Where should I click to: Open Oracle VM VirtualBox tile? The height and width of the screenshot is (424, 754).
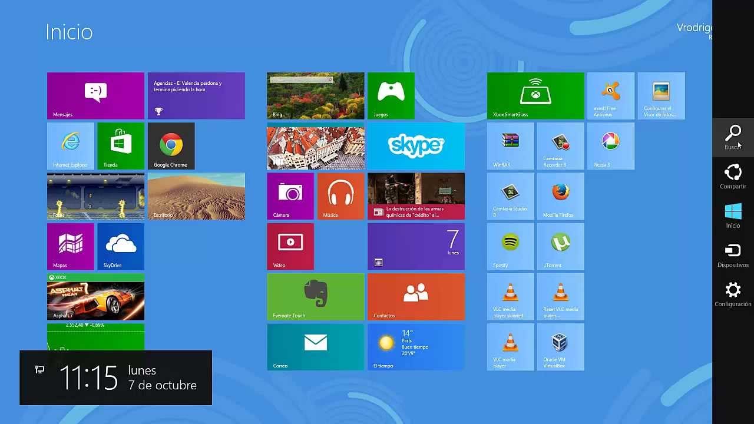561,347
